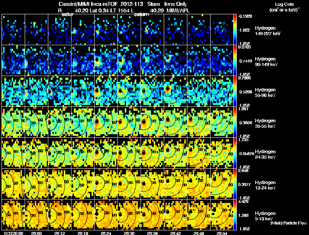Click the 35-55 keV panel at 20:12

[x=60, y=122]
